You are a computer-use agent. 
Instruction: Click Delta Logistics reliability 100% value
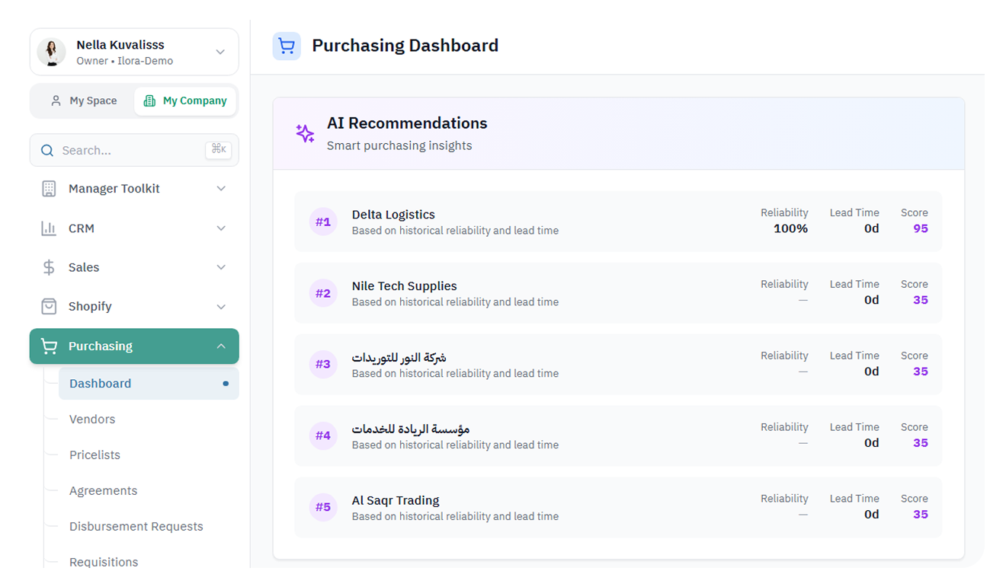(790, 228)
